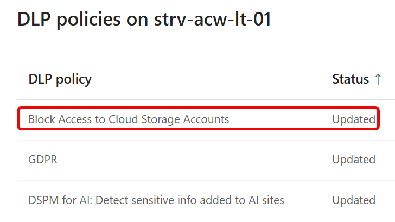
Task: Click the word 'policies' in the page title
Action: [88, 20]
